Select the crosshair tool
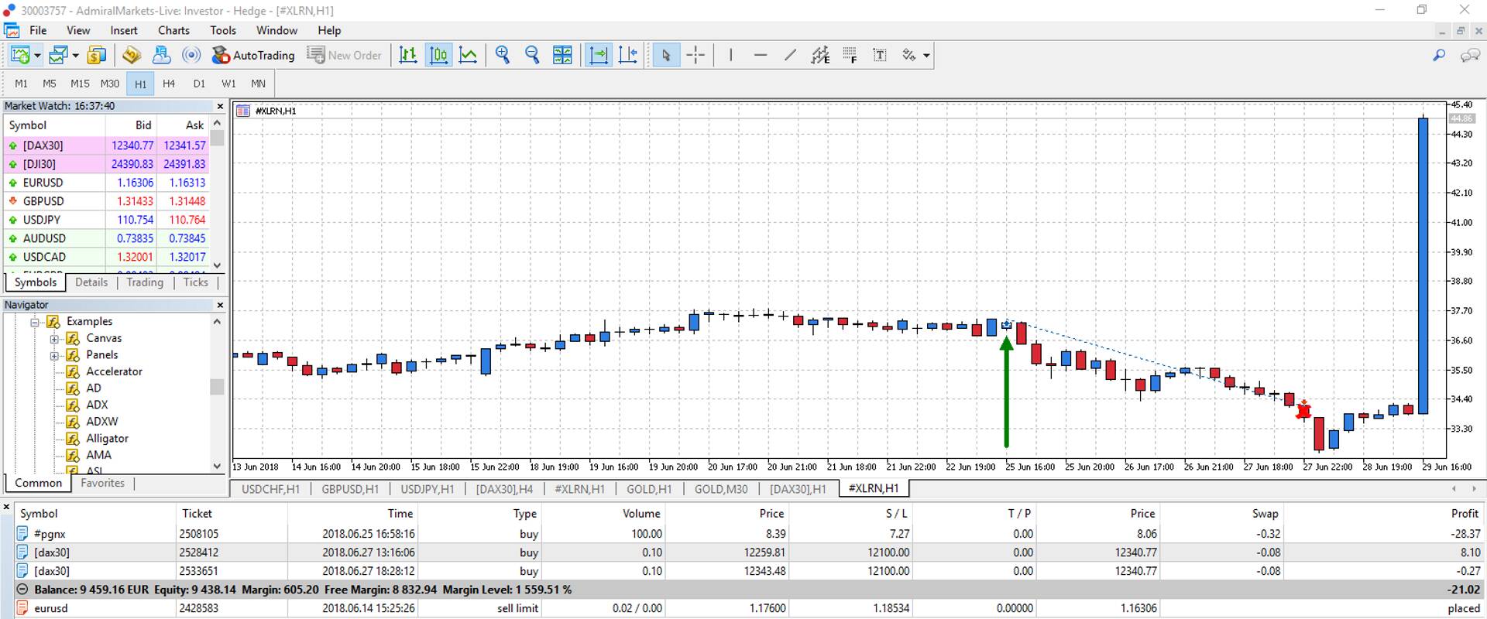Screen dimensions: 1487x619 tap(695, 55)
